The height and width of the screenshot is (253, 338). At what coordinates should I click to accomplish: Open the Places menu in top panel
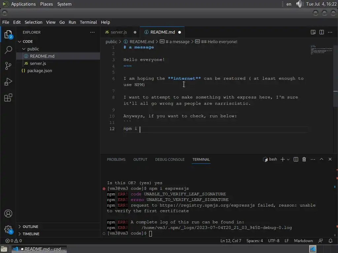[x=46, y=4]
